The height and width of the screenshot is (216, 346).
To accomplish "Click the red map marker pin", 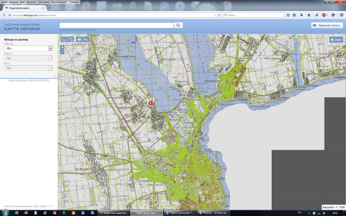I will click(151, 103).
